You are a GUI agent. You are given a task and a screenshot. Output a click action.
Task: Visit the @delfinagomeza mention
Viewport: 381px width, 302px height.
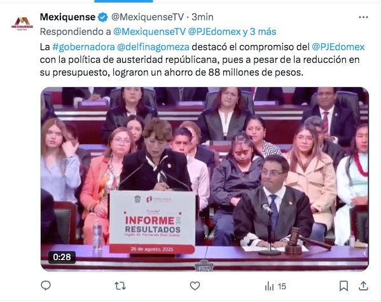point(153,47)
